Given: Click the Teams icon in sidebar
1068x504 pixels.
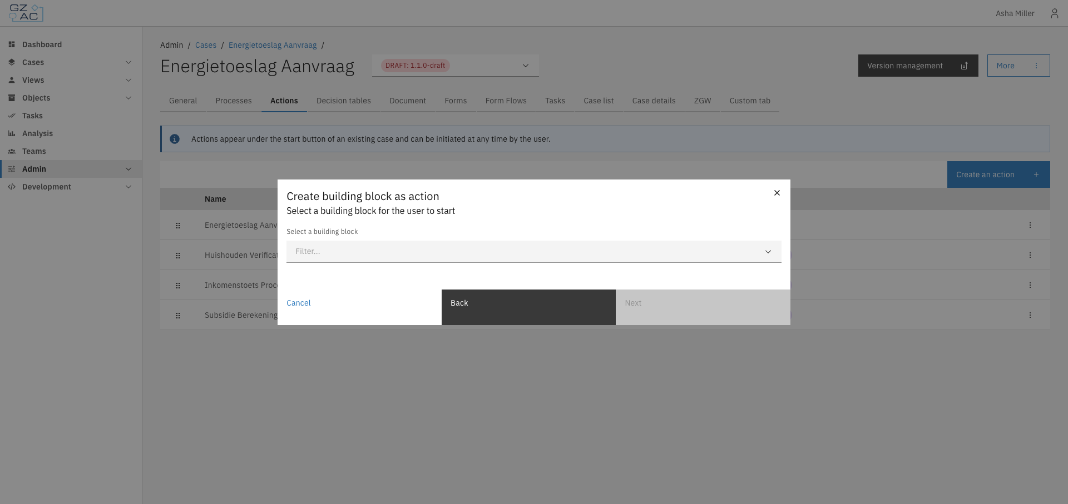Looking at the screenshot, I should (x=12, y=151).
